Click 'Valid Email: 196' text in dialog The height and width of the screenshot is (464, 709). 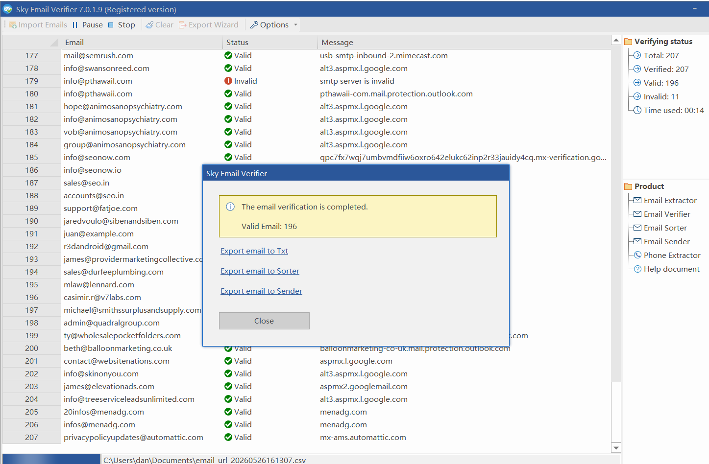(x=269, y=227)
